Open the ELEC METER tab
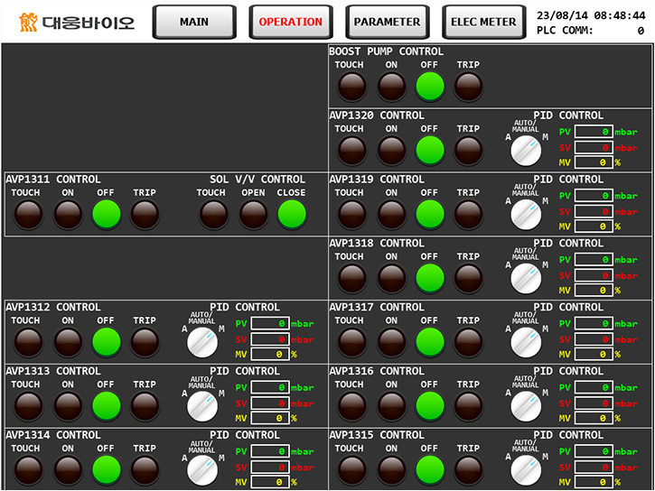Image resolution: width=655 pixels, height=491 pixels. (483, 22)
